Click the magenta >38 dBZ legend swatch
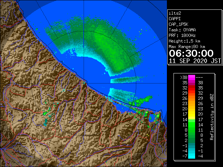223x167 pixels. click(192, 78)
